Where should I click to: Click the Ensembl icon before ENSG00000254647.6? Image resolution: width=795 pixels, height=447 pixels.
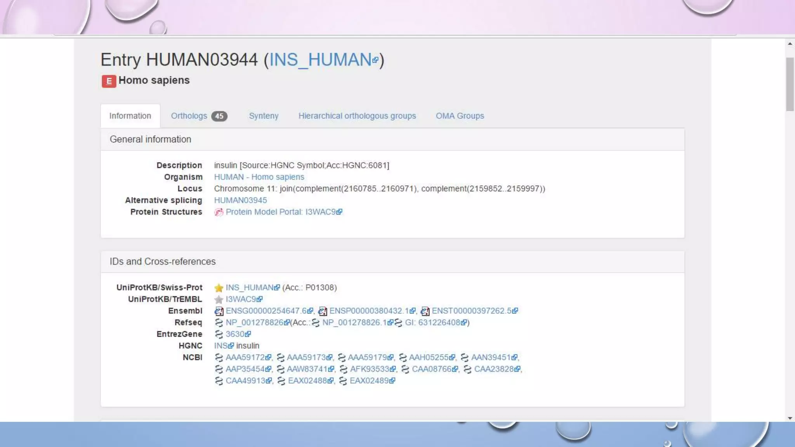pos(219,311)
